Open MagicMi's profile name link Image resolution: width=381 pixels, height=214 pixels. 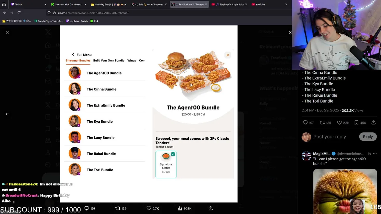click(321, 154)
